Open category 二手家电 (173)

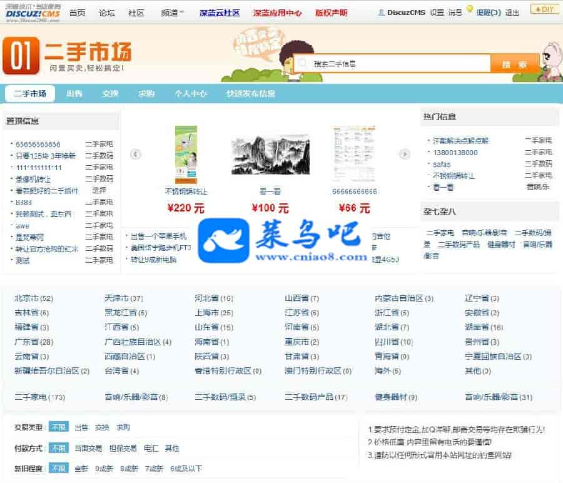(x=40, y=397)
